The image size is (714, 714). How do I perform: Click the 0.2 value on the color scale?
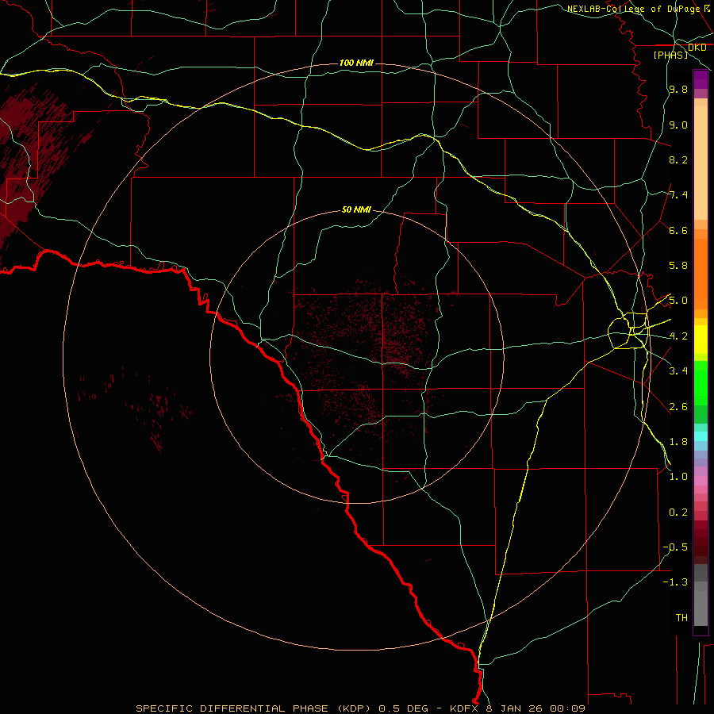pos(678,512)
